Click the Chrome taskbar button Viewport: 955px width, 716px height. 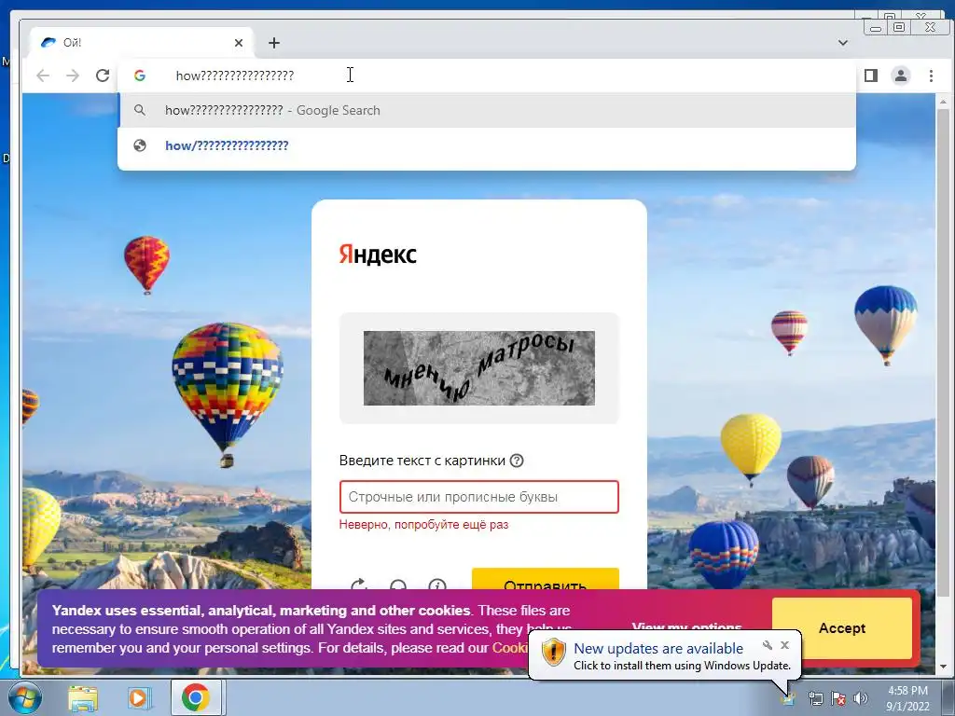pos(195,697)
